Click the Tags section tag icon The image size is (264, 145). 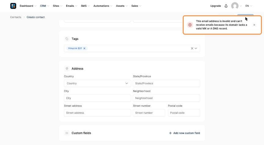[x=67, y=39]
